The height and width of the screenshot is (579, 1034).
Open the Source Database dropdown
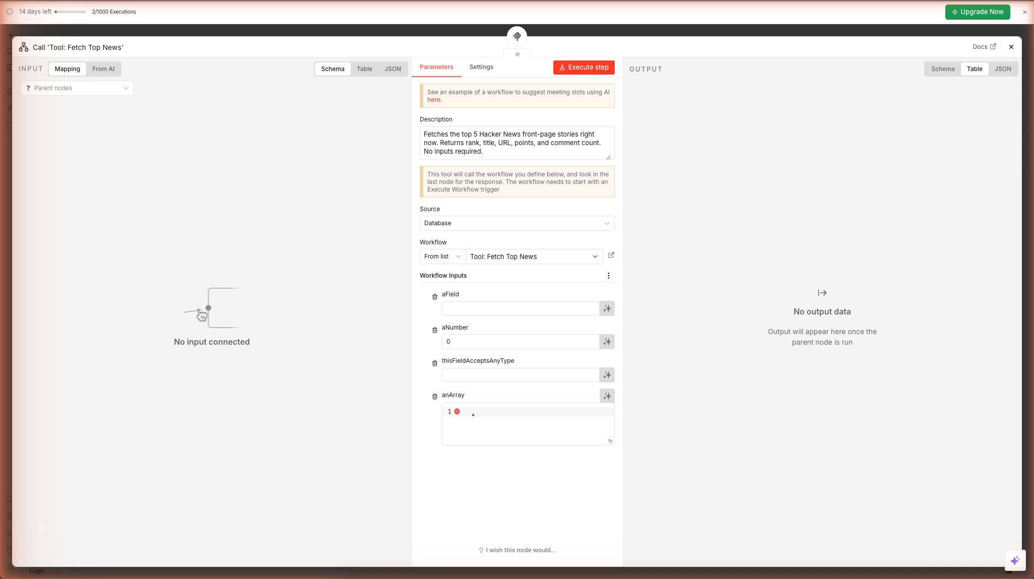click(x=516, y=223)
